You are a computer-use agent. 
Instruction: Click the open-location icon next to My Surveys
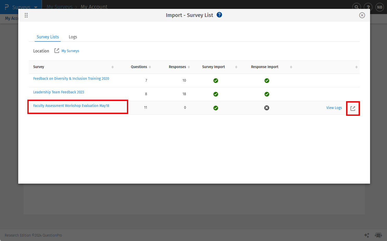[57, 51]
